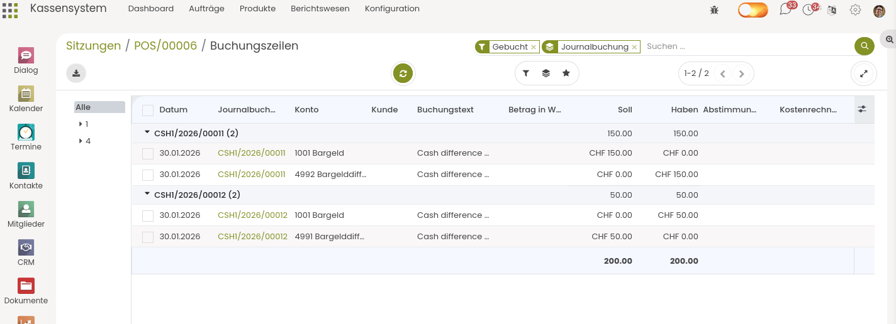Remove the Gebucht filter tag

(534, 47)
